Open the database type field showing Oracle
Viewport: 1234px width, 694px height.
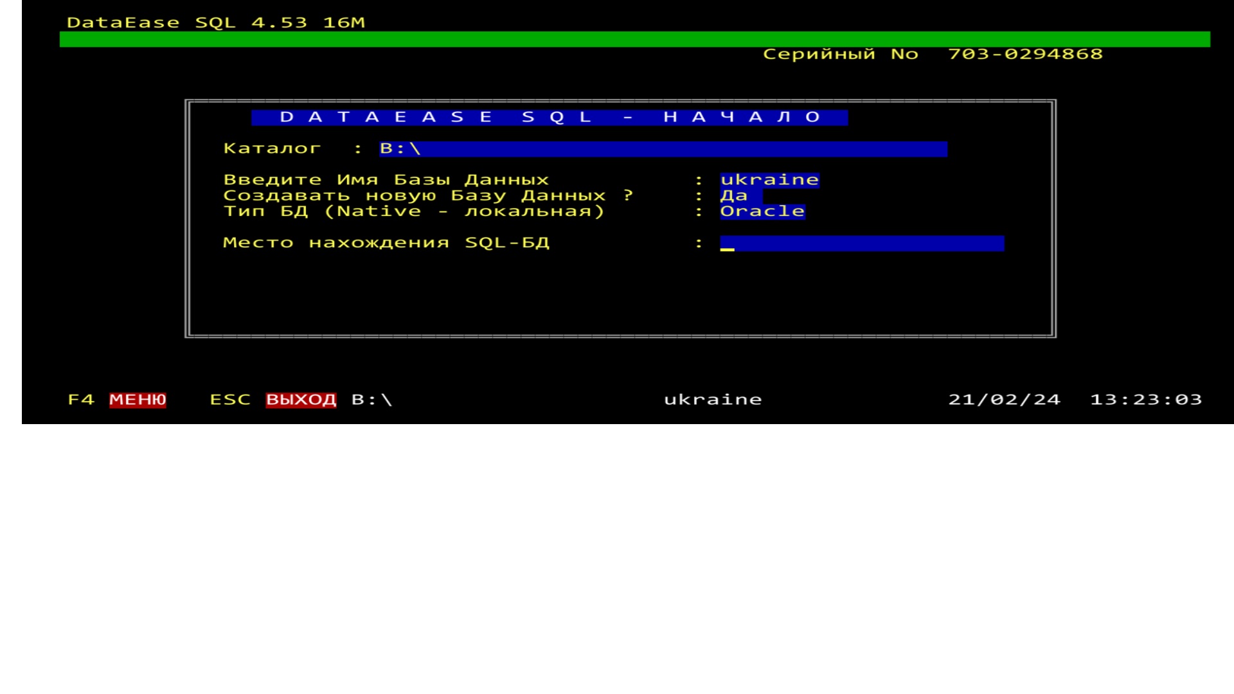(x=762, y=211)
